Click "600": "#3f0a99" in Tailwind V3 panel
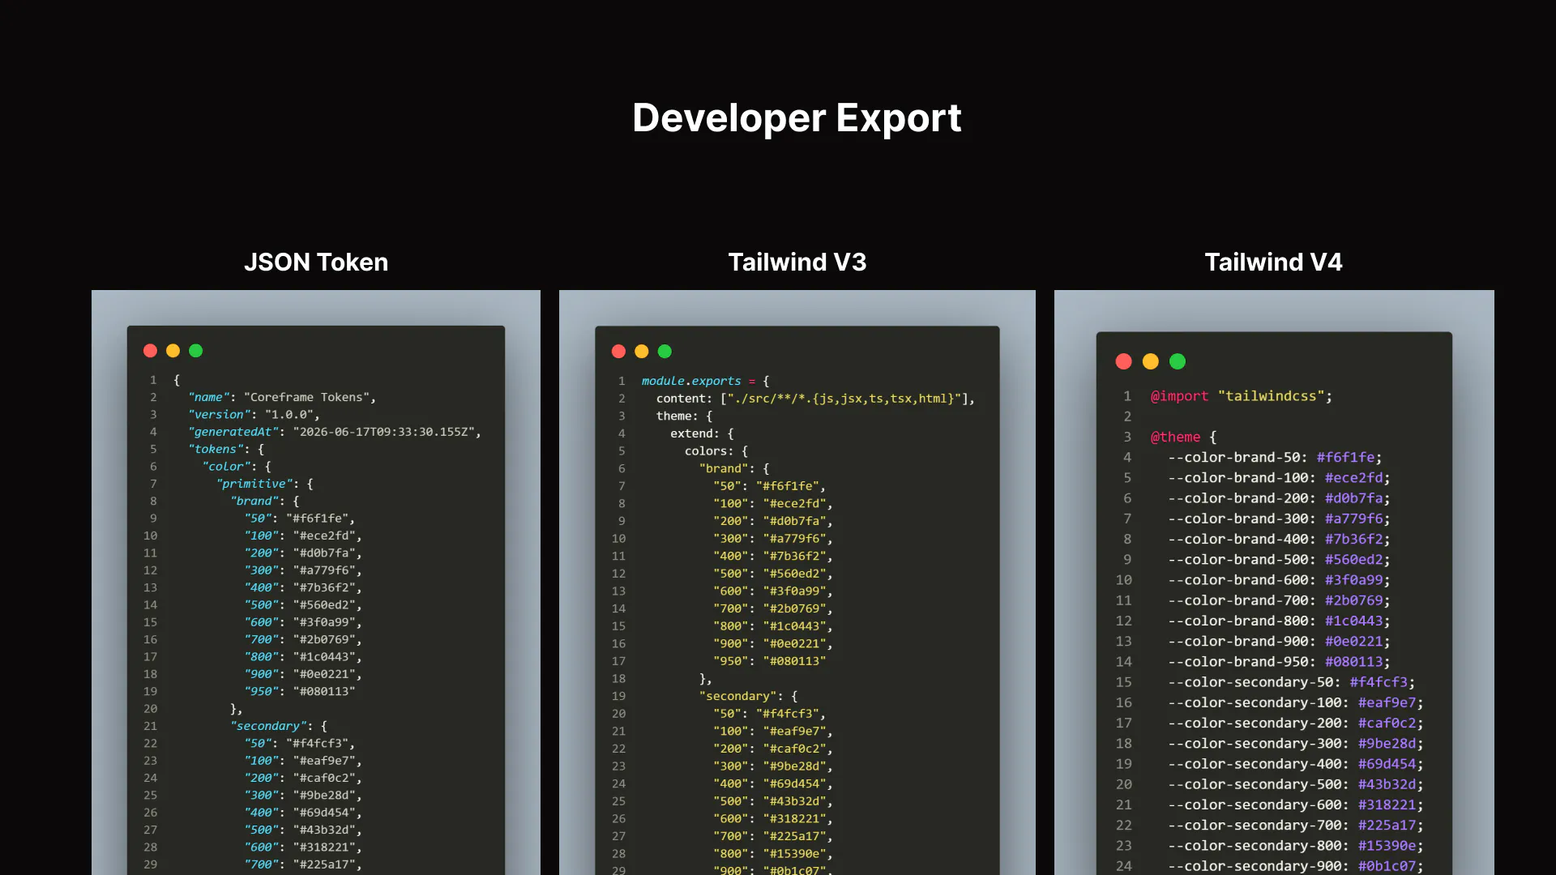Image resolution: width=1556 pixels, height=875 pixels. tap(773, 591)
